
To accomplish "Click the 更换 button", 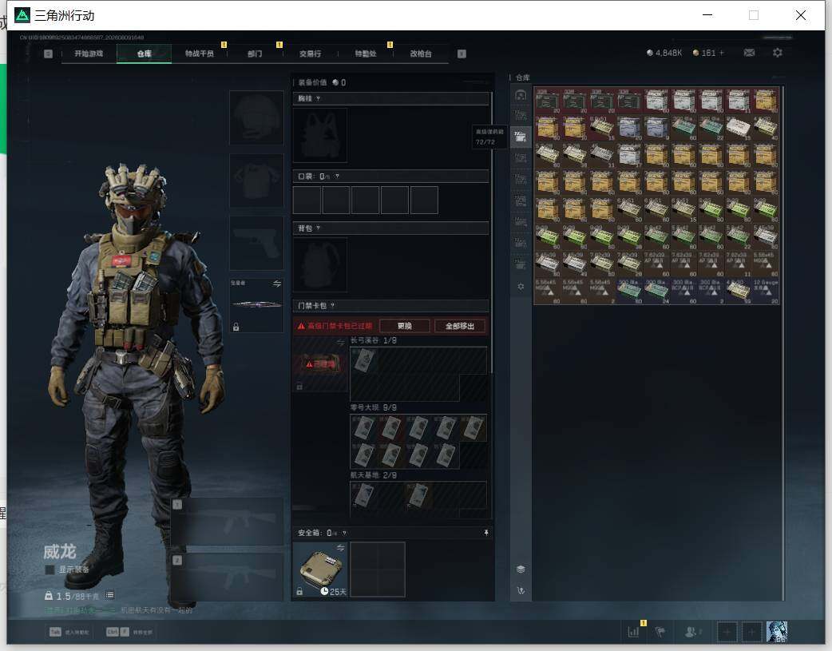I will (404, 326).
